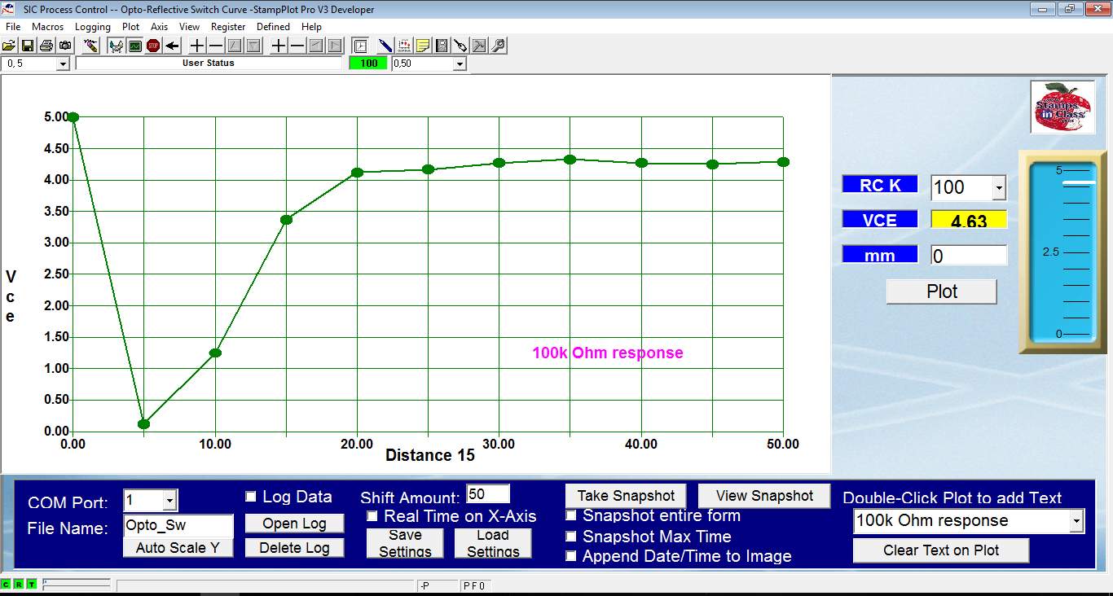1113x596 pixels.
Task: Click the shift left triangle icon
Action: pyautogui.click(x=316, y=46)
